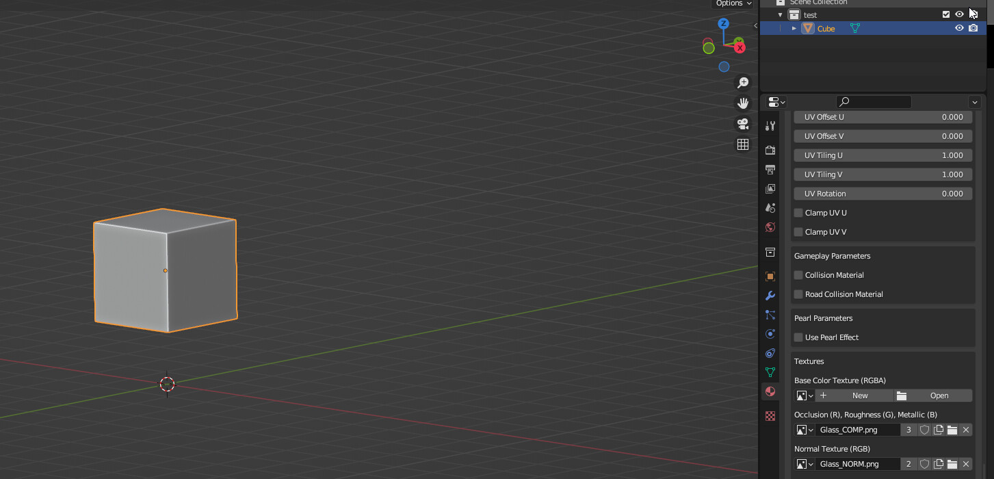Open file folder for Glass_COMP.png
The width and height of the screenshot is (994, 479).
pos(952,430)
